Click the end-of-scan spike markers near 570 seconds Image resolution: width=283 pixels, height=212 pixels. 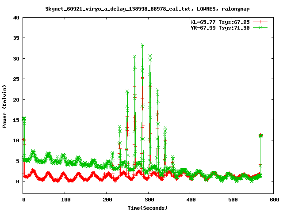coord(260,136)
